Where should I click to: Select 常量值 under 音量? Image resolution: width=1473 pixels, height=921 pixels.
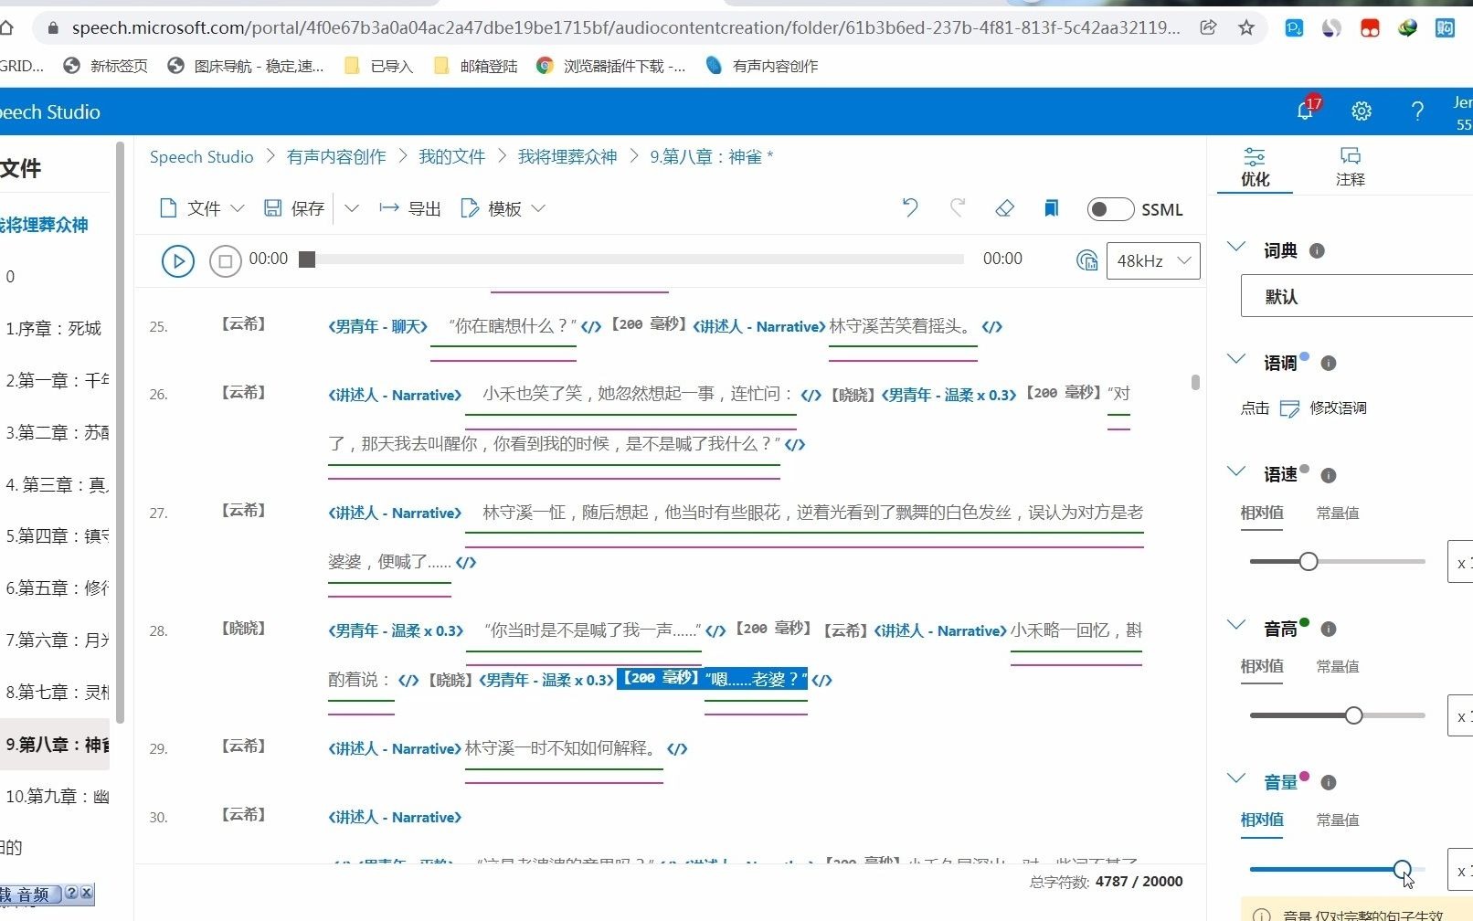[x=1338, y=820]
